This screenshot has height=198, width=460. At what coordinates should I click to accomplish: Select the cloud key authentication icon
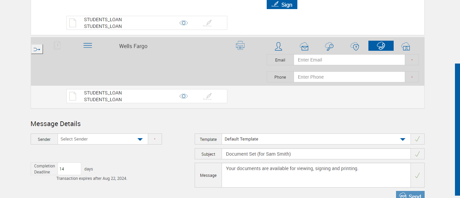coord(329,46)
